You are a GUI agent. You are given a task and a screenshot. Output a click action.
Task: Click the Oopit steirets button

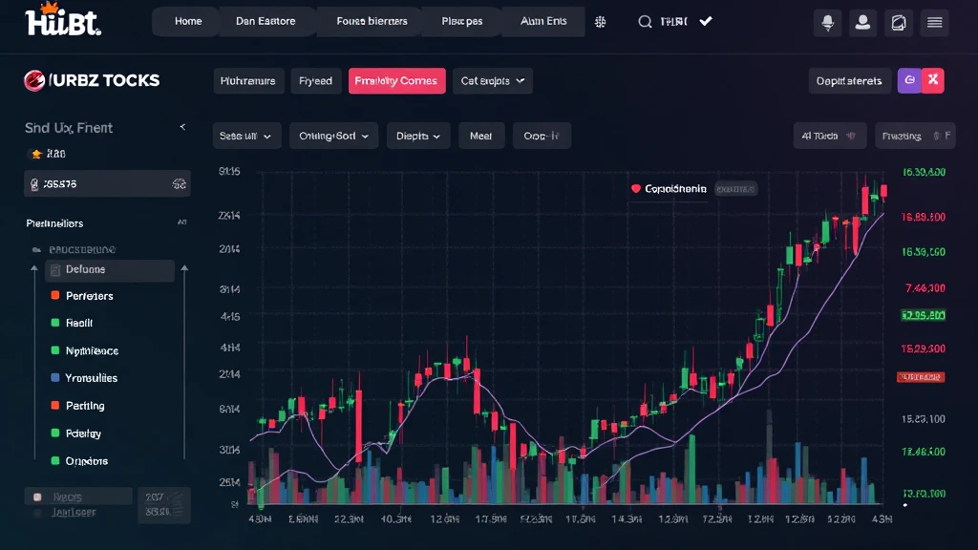coord(849,81)
